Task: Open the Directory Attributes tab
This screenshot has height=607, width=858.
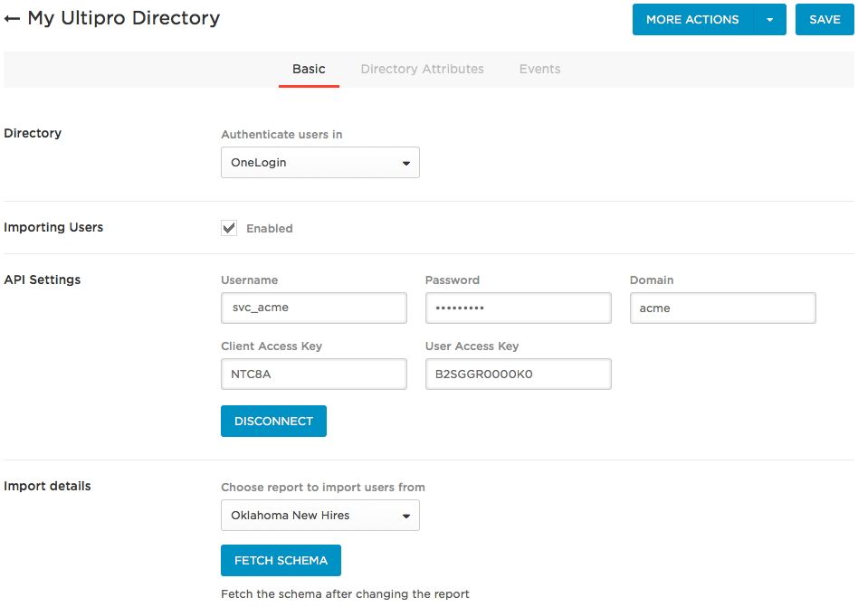Action: (x=422, y=70)
